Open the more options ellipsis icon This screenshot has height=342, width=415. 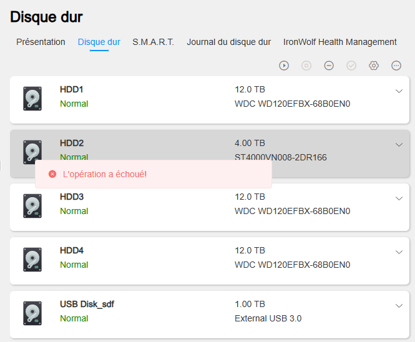[x=396, y=66]
